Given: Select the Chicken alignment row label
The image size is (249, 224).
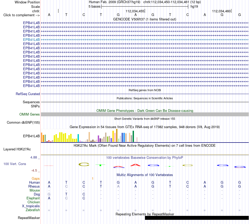Looking at the screenshot, I should [34, 202].
